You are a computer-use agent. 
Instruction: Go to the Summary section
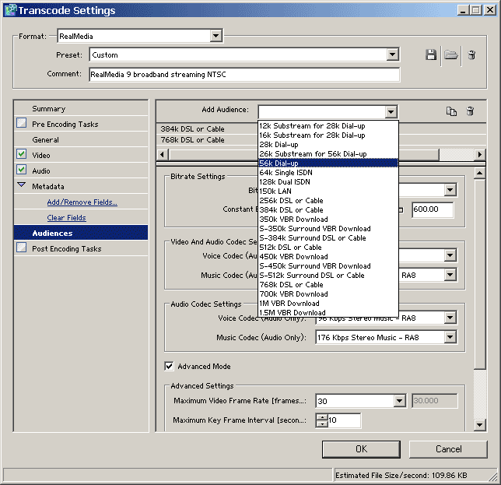coord(81,109)
